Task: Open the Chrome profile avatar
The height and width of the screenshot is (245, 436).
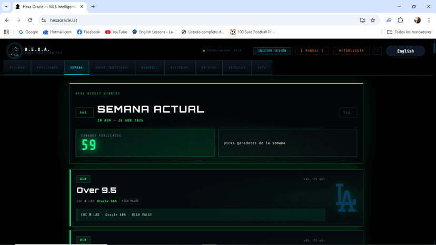Action: 417,21
